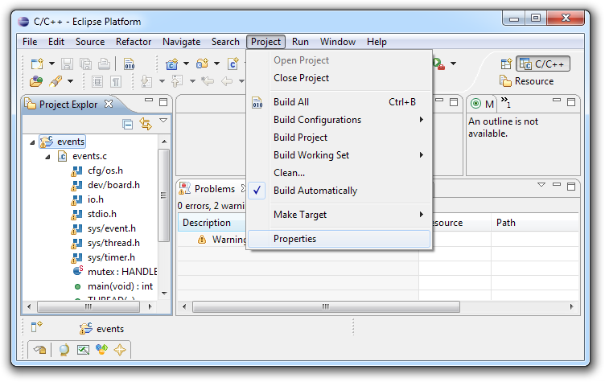Collapse the events.c tree node
The image size is (605, 382).
(x=47, y=157)
